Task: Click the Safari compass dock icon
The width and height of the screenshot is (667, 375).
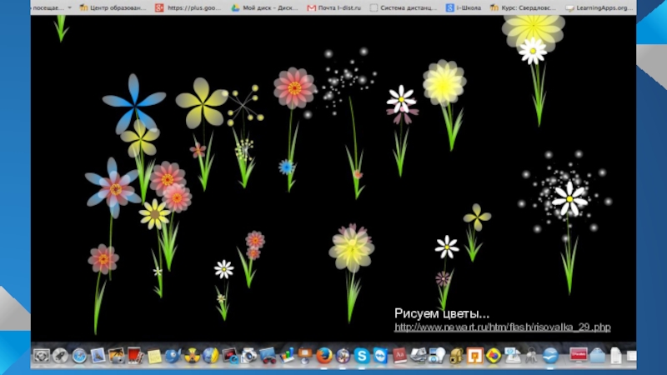Action: pos(79,356)
